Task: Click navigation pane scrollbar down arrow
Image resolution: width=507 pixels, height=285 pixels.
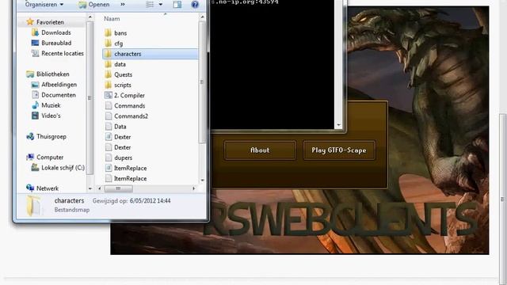Action: [x=90, y=188]
